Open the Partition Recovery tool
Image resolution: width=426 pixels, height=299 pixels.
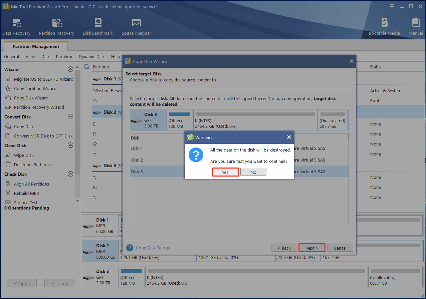(56, 27)
